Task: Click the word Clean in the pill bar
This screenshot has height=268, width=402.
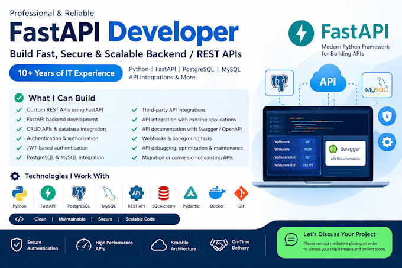Action: [x=40, y=219]
